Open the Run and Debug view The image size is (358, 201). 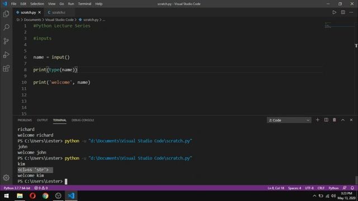click(6, 55)
